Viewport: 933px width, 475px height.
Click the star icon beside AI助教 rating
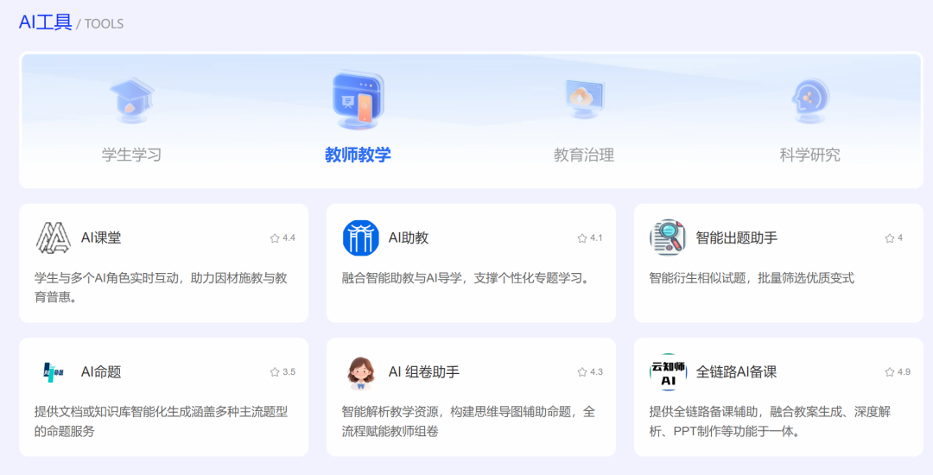point(582,238)
